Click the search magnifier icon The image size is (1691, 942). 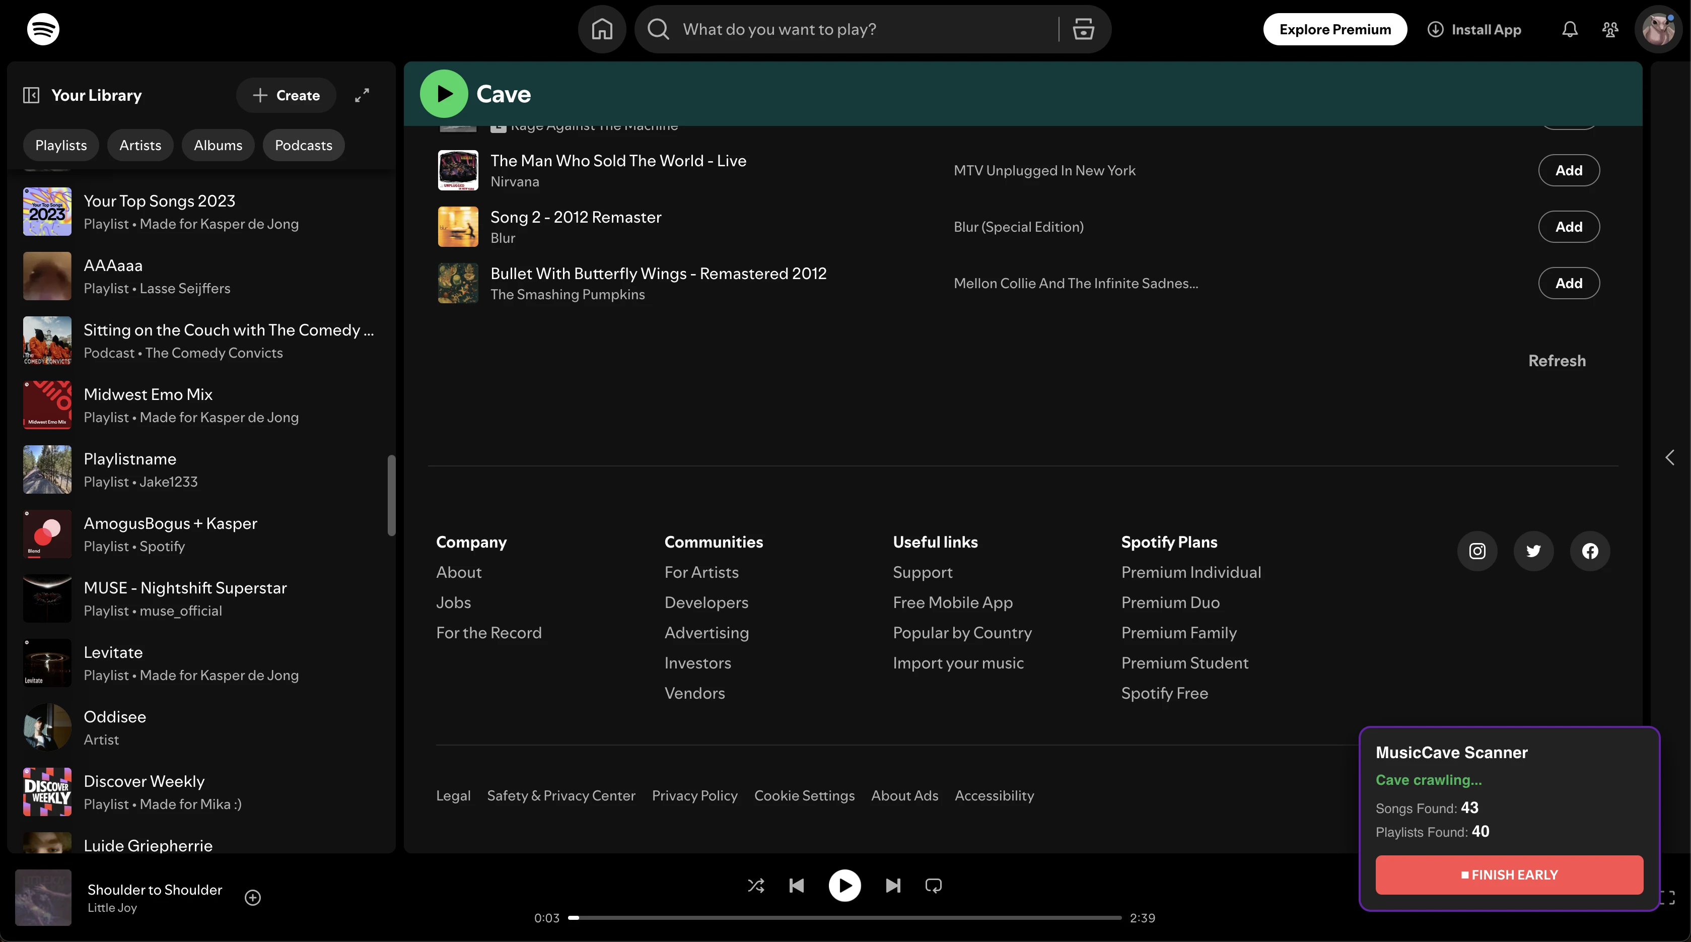(658, 29)
